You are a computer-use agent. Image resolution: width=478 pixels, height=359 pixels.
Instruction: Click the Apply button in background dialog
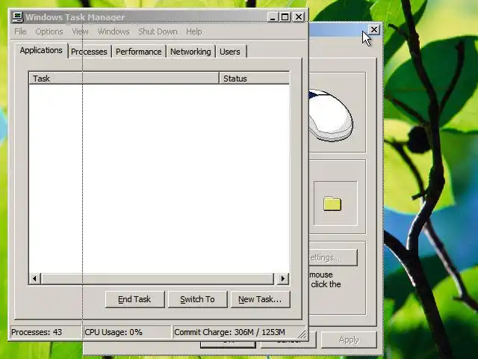(349, 340)
